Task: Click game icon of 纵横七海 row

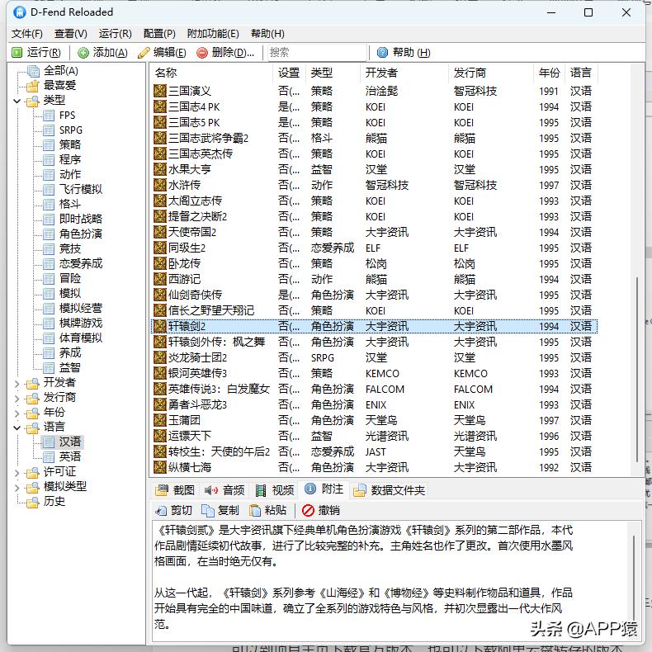Action: point(160,467)
